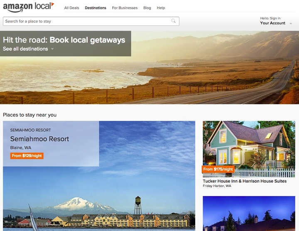Click the Amazon Local logo
Viewport: 299px width, 231px height.
tap(28, 7)
